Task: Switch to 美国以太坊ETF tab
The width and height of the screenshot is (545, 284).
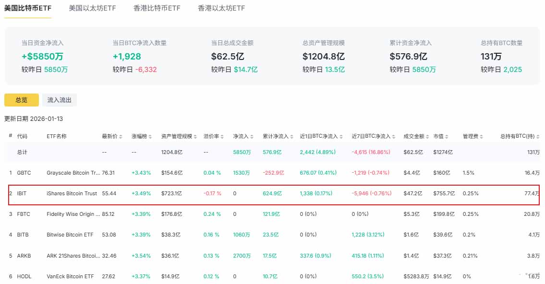Action: tap(92, 8)
